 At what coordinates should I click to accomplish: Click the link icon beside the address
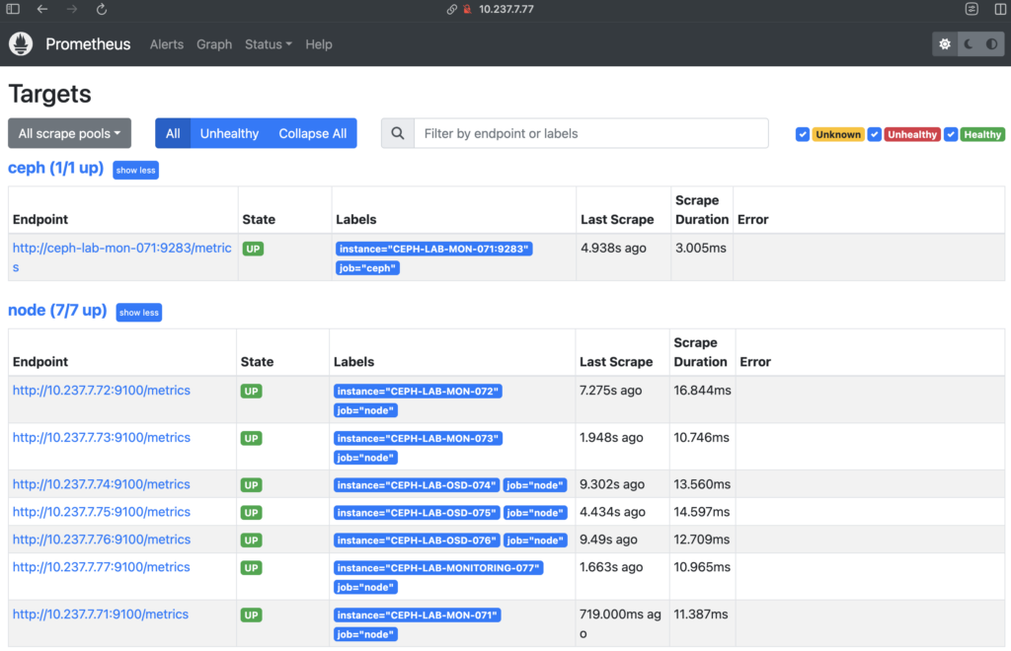[451, 9]
